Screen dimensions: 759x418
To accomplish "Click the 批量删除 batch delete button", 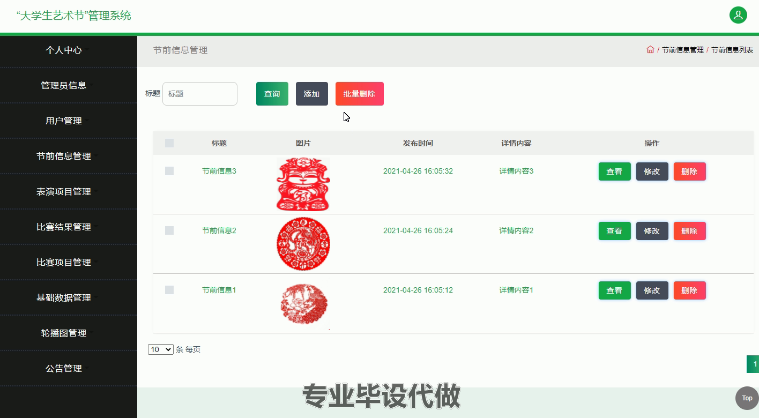I will pos(360,94).
